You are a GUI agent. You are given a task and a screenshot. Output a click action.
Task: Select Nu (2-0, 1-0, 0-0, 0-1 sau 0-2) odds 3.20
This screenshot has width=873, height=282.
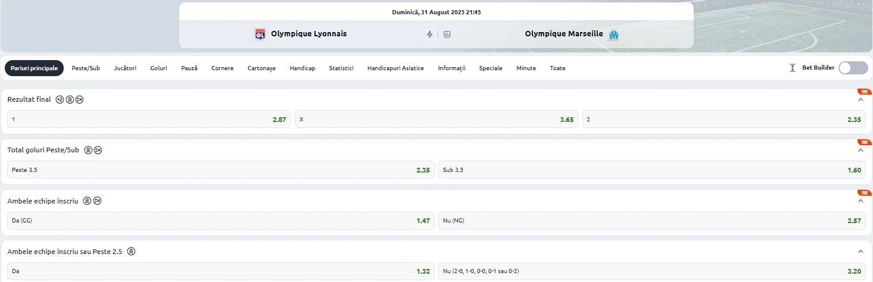[652, 271]
